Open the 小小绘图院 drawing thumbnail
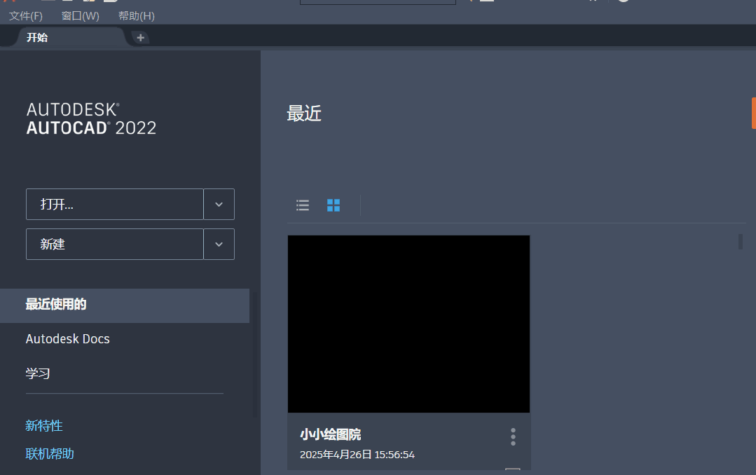 coord(409,324)
